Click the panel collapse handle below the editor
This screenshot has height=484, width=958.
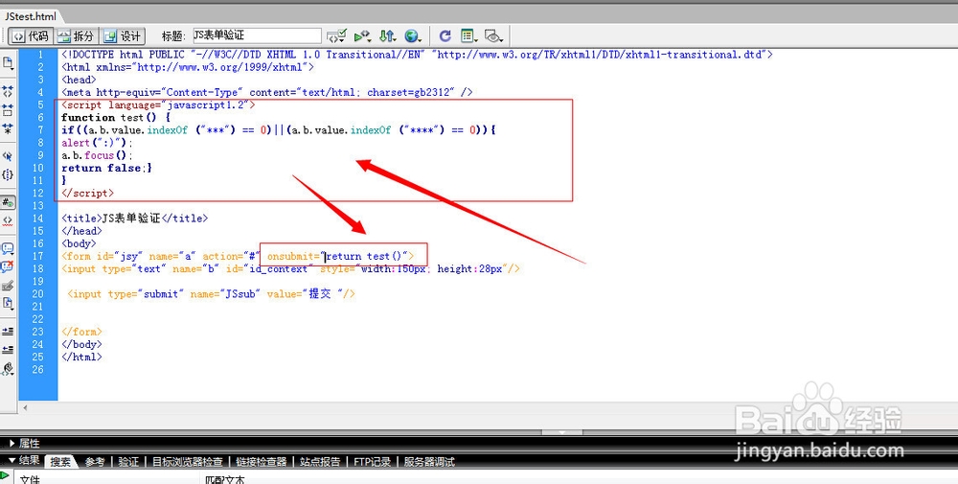coord(562,432)
